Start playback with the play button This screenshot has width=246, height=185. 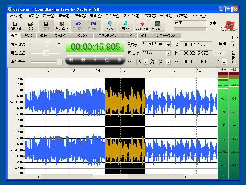95,60
